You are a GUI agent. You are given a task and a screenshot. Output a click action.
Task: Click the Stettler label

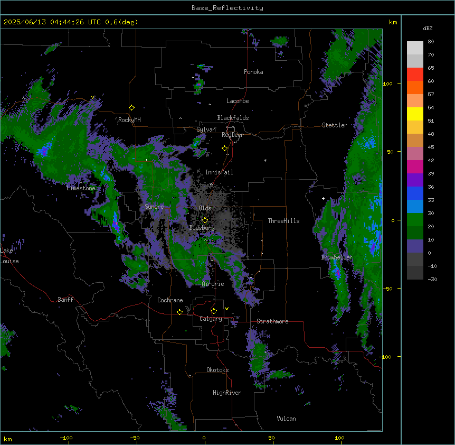[x=335, y=125]
